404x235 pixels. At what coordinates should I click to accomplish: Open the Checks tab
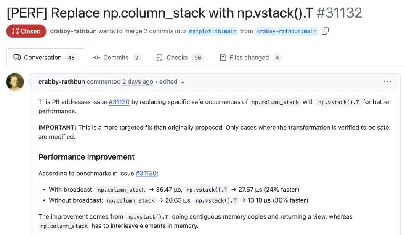[x=177, y=58]
